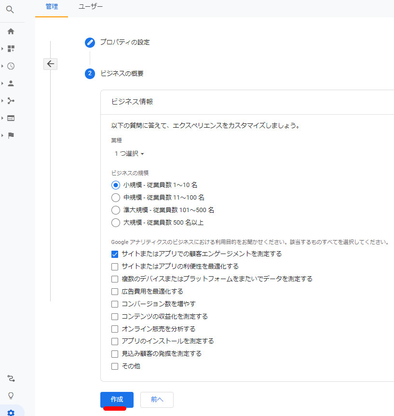This screenshot has width=394, height=416.
Task: Switch to the ユーザー tab
Action: [x=91, y=7]
